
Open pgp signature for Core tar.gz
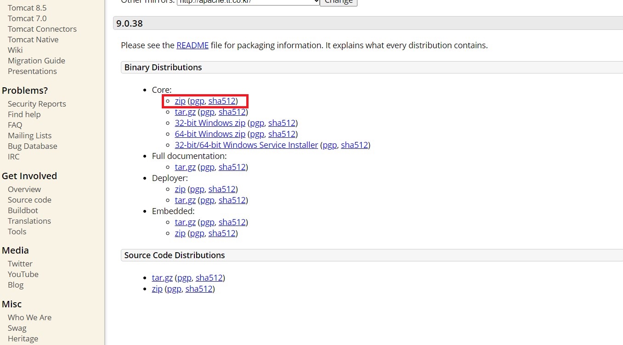(207, 112)
